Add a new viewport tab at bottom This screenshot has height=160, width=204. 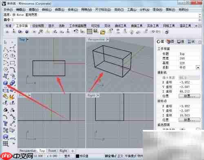73,151
